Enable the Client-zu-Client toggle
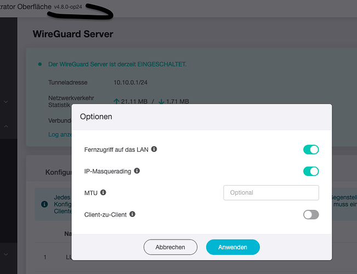 tap(311, 215)
